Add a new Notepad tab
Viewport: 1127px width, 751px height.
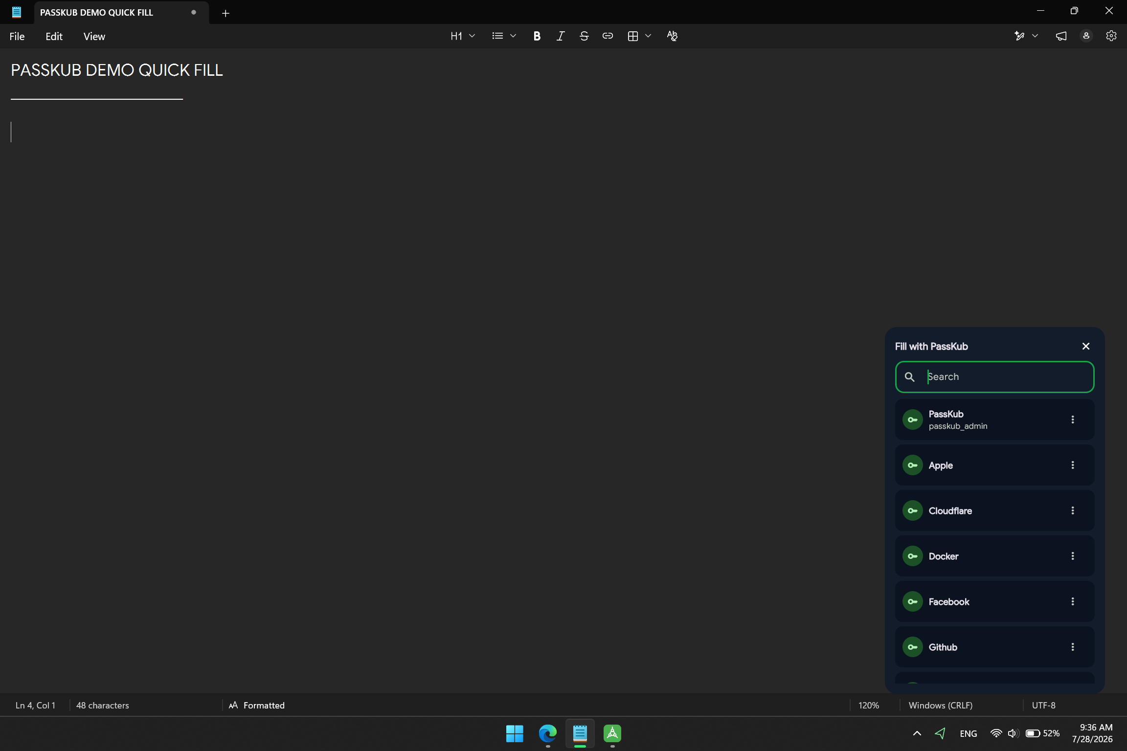[225, 13]
